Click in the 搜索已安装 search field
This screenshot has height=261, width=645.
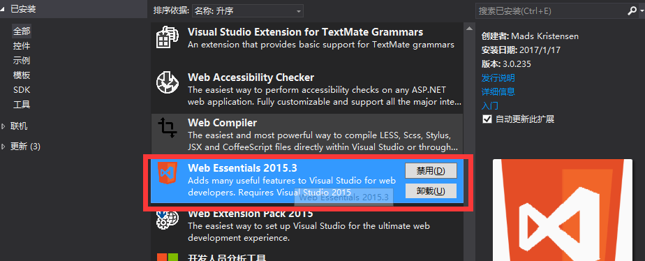pyautogui.click(x=551, y=11)
